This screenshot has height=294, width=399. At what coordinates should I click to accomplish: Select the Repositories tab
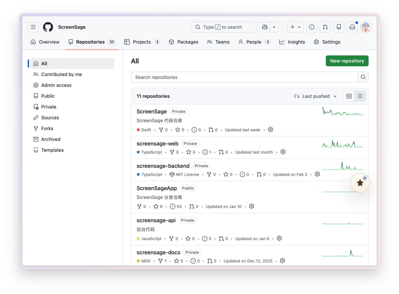point(92,42)
